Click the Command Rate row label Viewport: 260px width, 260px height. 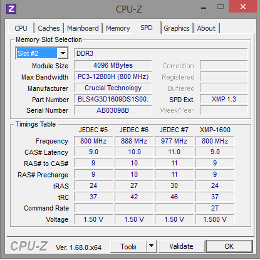coord(46,208)
